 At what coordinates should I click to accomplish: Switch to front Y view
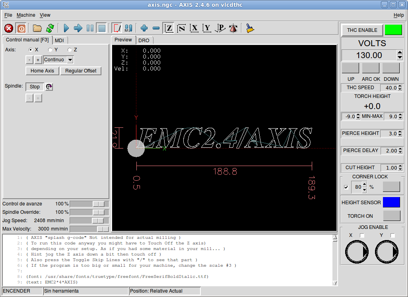pos(207,28)
